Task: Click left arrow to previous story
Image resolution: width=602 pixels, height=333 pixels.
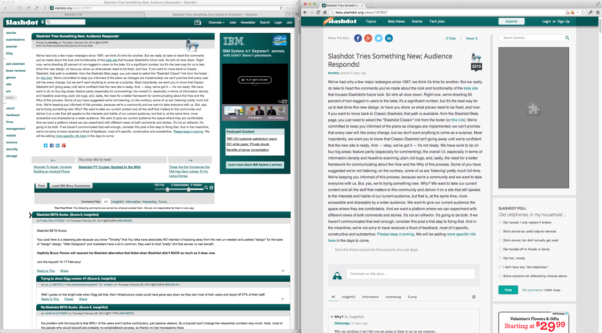Action: [x=53, y=160]
